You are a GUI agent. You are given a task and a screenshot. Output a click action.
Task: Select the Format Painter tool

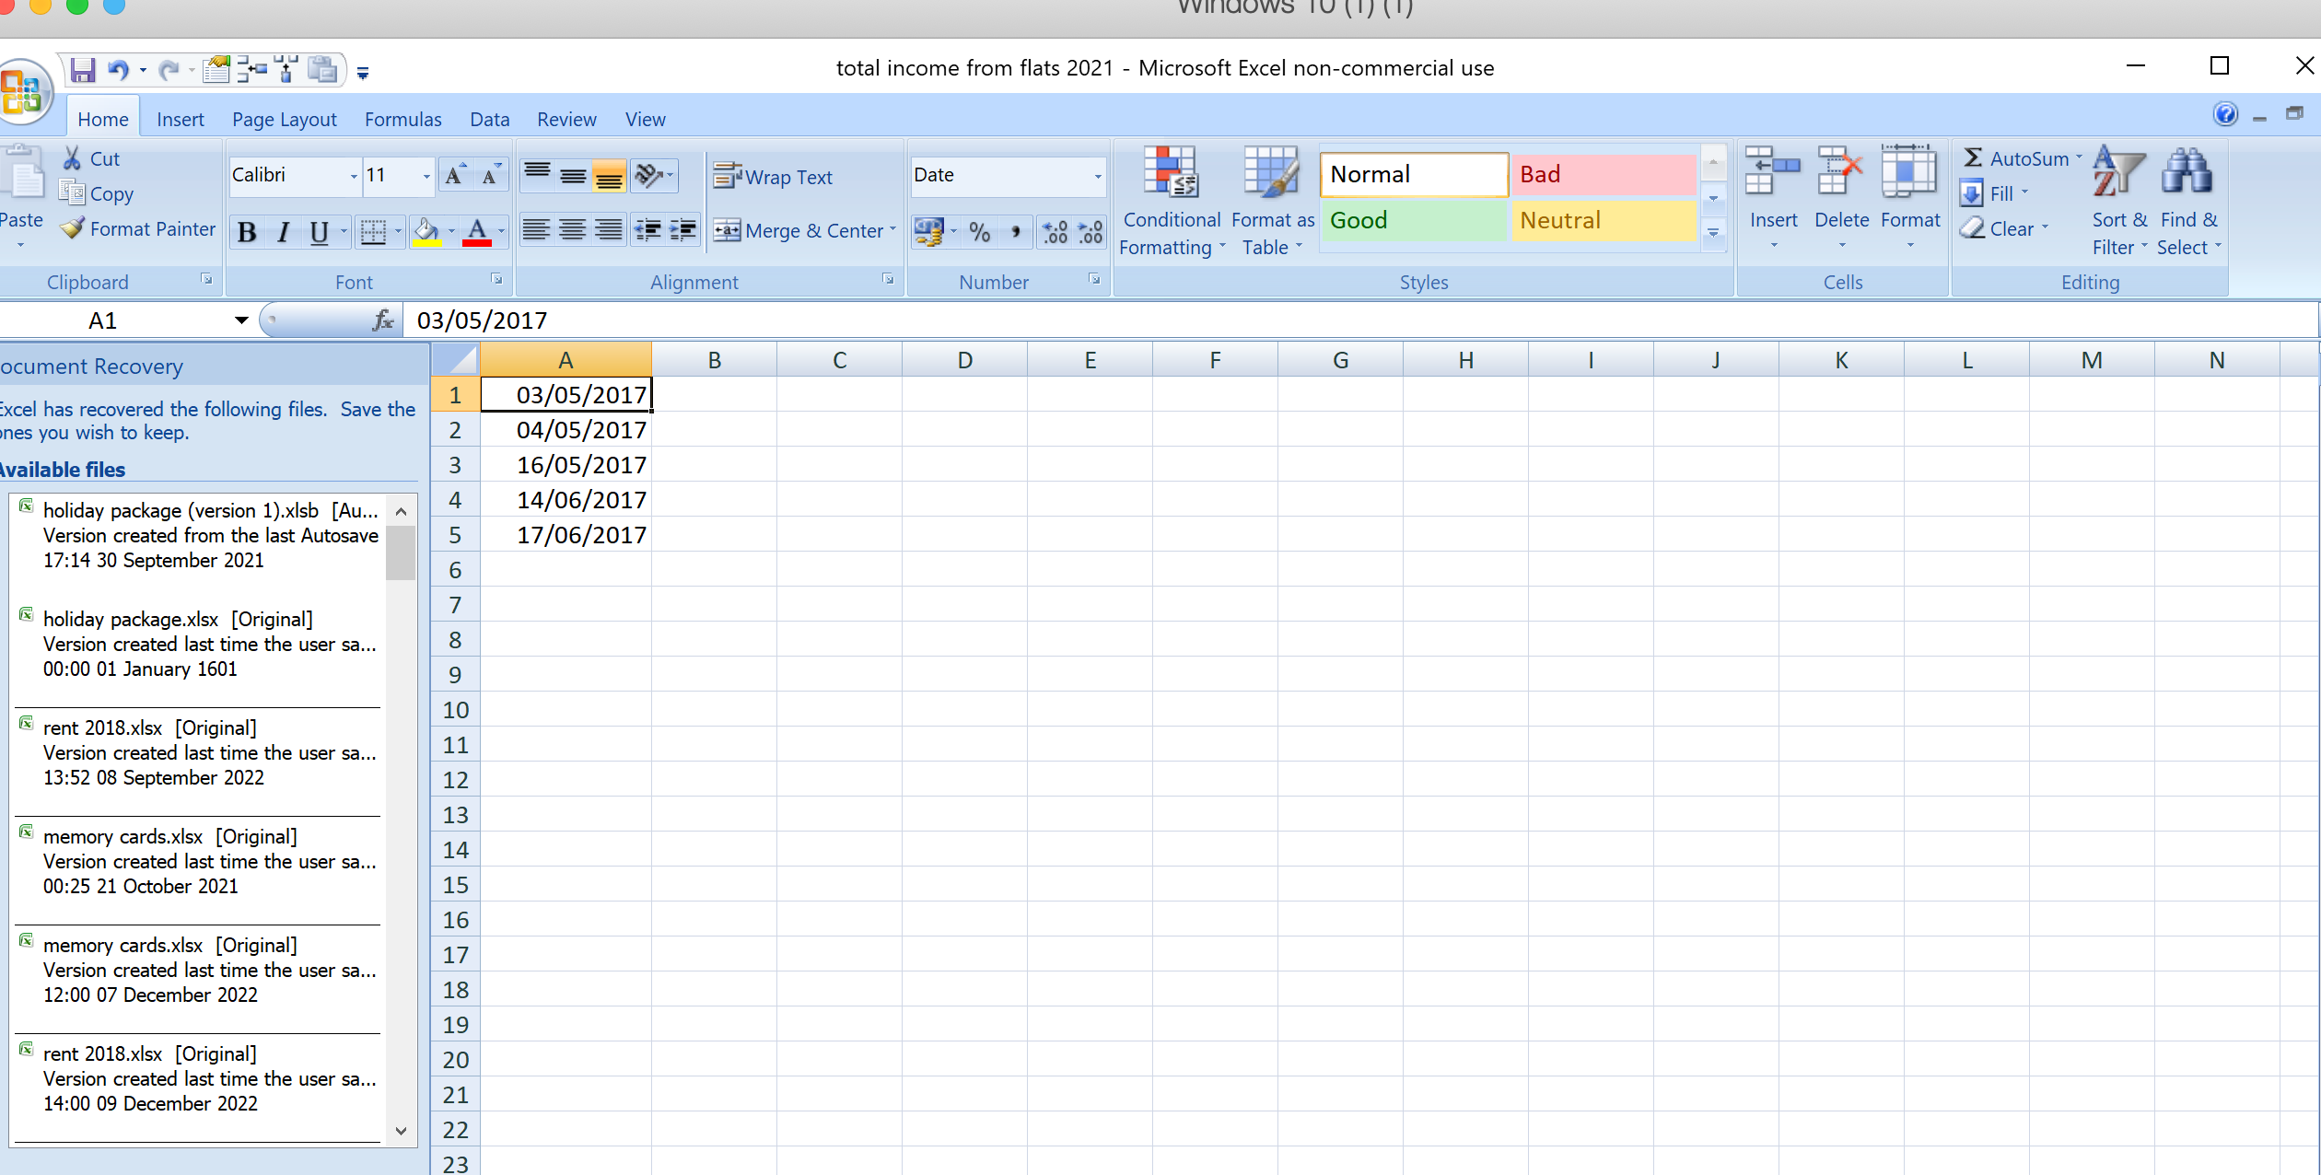pos(135,228)
